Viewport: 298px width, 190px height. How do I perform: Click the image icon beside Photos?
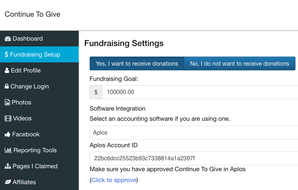pyautogui.click(x=7, y=102)
